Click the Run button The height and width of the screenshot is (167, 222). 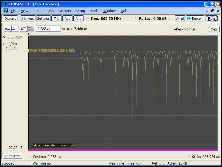tap(211, 18)
